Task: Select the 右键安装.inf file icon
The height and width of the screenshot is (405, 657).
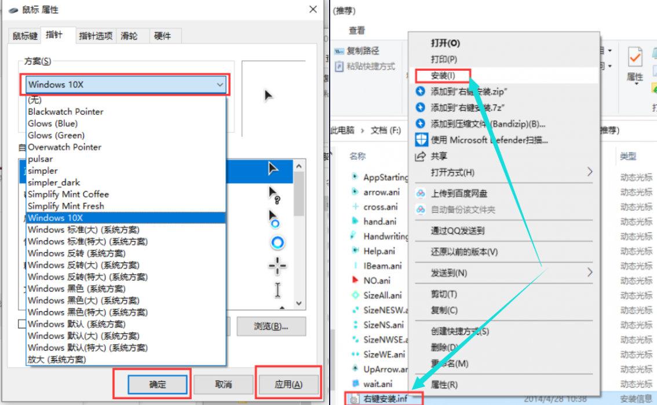Action: point(354,399)
